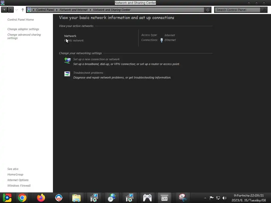The image size is (271, 203).
Task: Click the search magnifier button
Action: click(264, 10)
